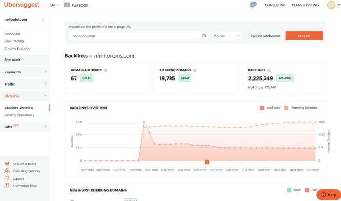Expand the Keywords sidebar section
341x201 pixels.
pos(24,72)
